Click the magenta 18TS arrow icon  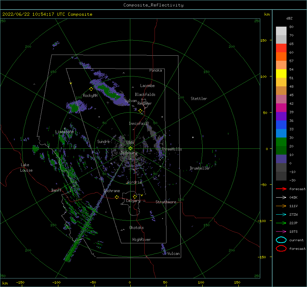(281, 232)
